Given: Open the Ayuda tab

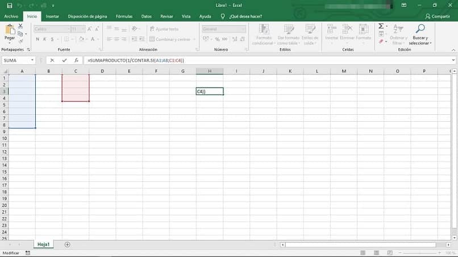Looking at the screenshot, I should [205, 16].
